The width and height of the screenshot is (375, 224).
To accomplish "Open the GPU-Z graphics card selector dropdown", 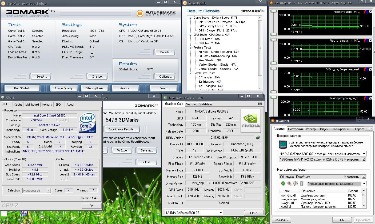I will [221, 213].
